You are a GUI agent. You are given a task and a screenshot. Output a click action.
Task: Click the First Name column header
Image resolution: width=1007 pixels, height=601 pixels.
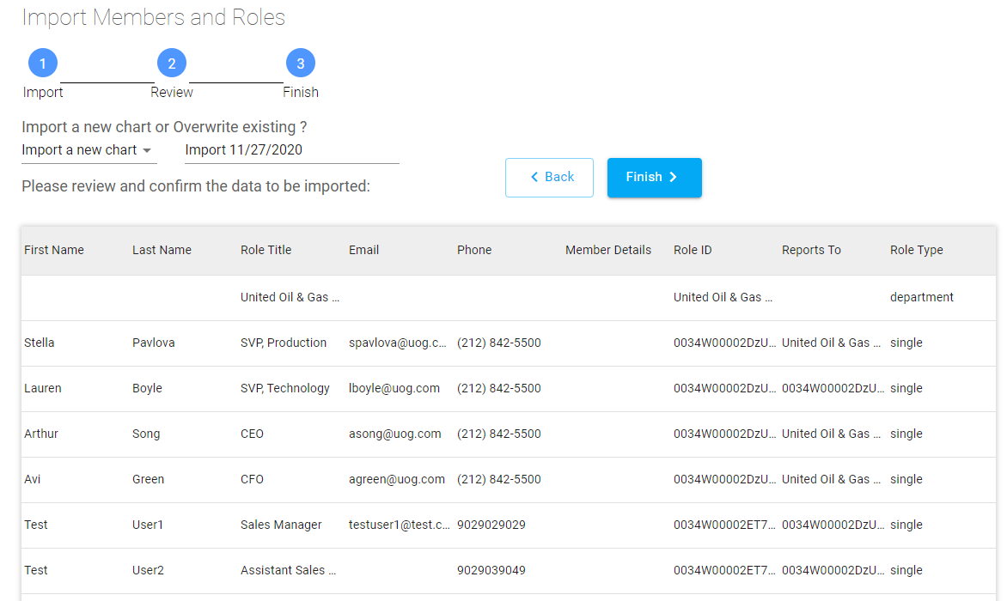[54, 250]
